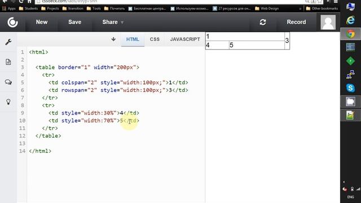Switch to the CSS tab
This screenshot has width=361, height=203.
(155, 39)
